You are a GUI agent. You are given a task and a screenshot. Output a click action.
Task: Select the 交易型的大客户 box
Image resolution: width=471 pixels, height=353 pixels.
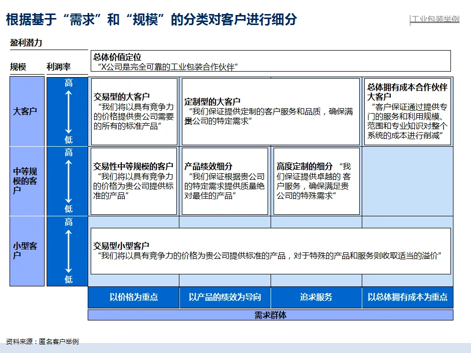tap(134, 112)
